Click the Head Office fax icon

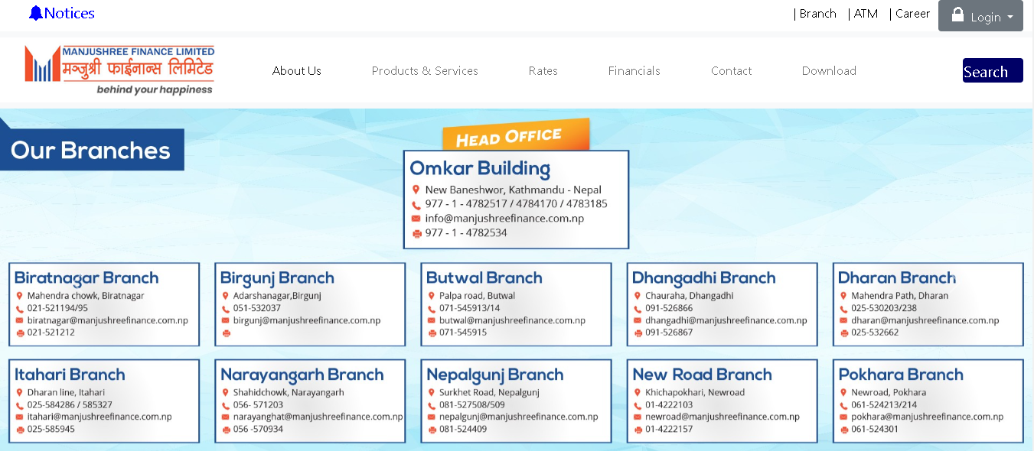click(x=416, y=234)
